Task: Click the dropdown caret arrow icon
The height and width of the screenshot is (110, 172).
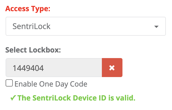Action: click(x=156, y=27)
